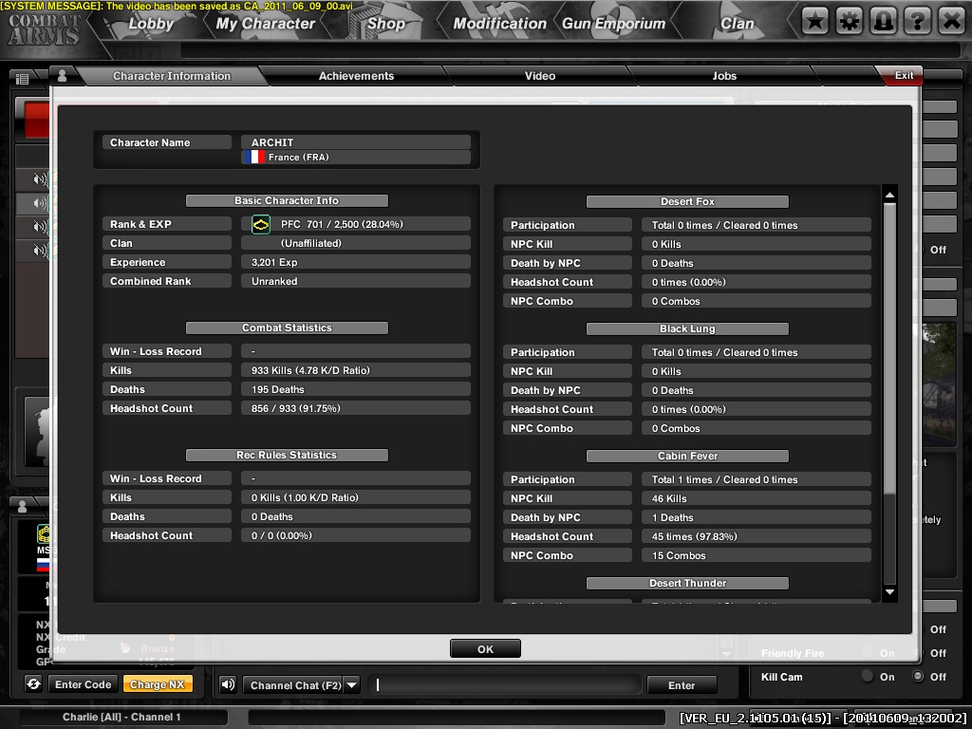
Task: Open the Gun Emporium menu
Action: pos(614,24)
